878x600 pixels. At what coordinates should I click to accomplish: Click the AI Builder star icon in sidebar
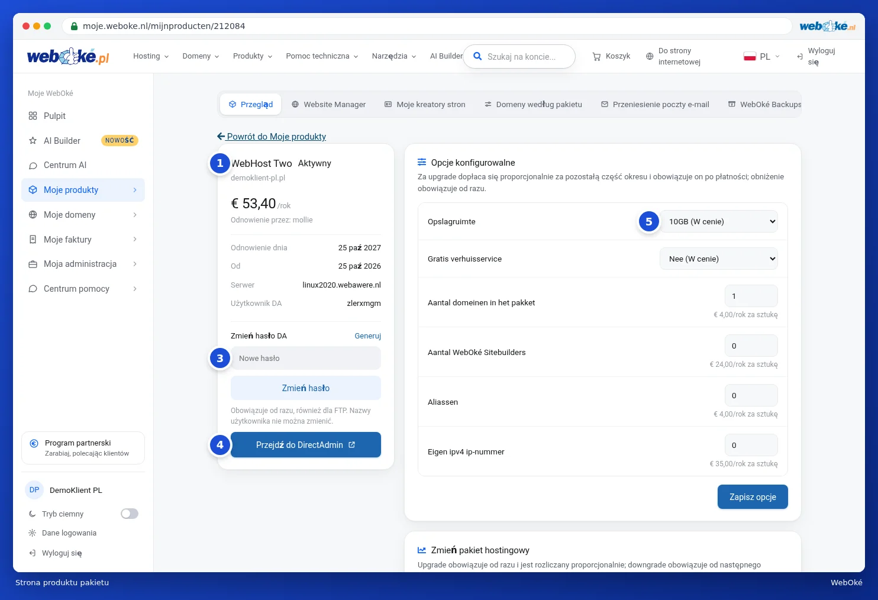[x=33, y=141]
